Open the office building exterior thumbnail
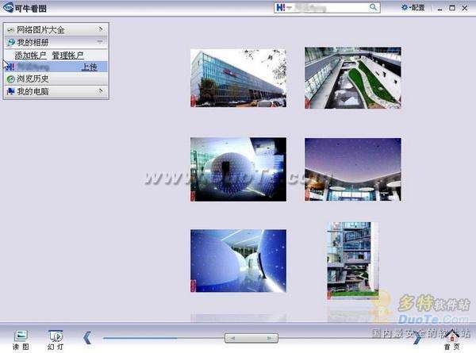The height and width of the screenshot is (353, 476). pyautogui.click(x=238, y=77)
